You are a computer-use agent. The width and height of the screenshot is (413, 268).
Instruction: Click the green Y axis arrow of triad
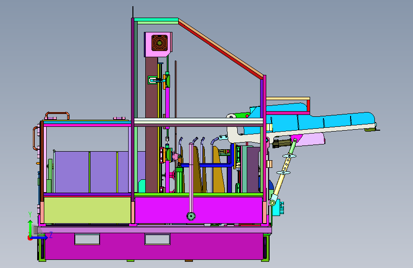coord(30,228)
